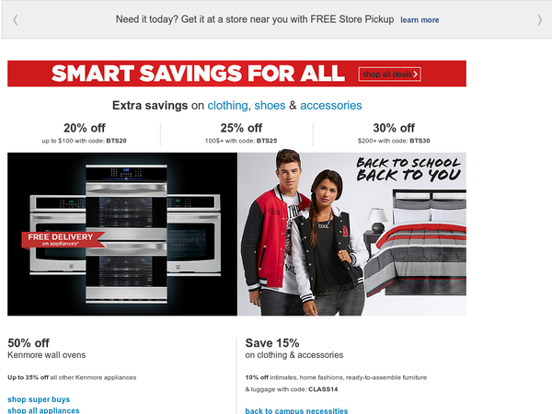This screenshot has width=552, height=414.
Task: Open the learn more link for Store Pickup
Action: click(420, 20)
